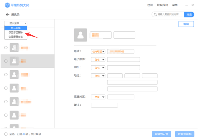The width and height of the screenshot is (198, 139).
Task: Open the 菜单 menu in the title bar
Action: click(x=175, y=5)
